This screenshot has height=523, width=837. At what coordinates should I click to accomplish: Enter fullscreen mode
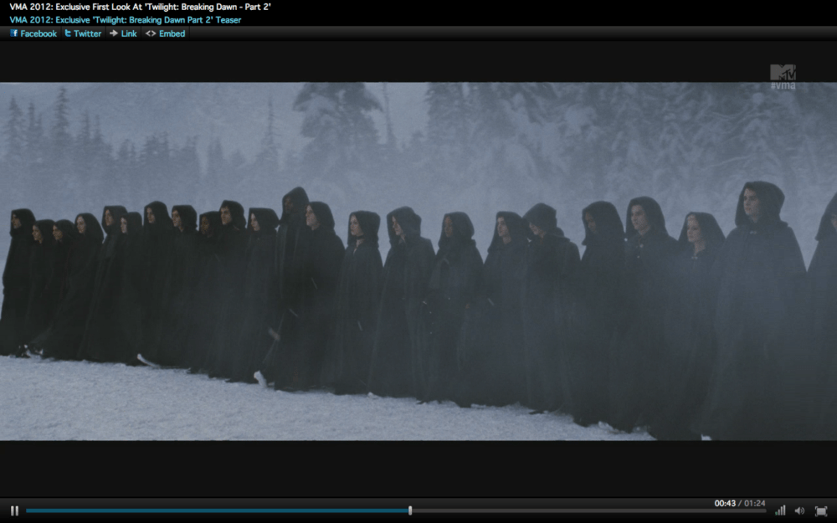pos(820,510)
